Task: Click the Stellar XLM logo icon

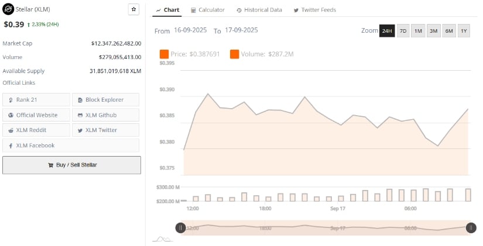Action: [x=7, y=10]
